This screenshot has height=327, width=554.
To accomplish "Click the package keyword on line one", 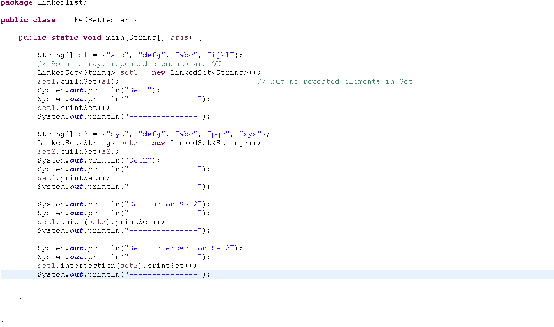I will coord(16,3).
